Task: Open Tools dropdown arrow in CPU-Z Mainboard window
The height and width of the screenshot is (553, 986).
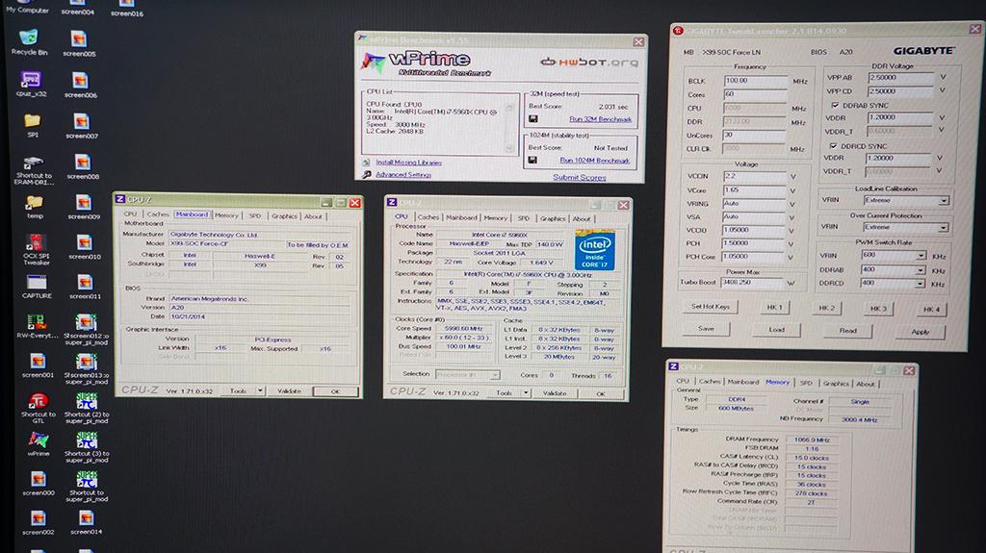Action: pyautogui.click(x=260, y=390)
